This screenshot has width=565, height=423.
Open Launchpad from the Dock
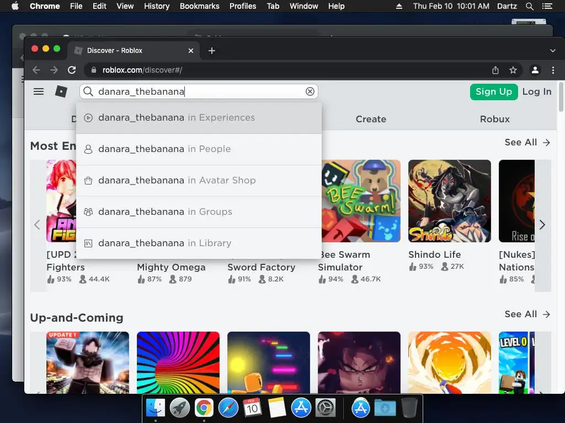(180, 408)
